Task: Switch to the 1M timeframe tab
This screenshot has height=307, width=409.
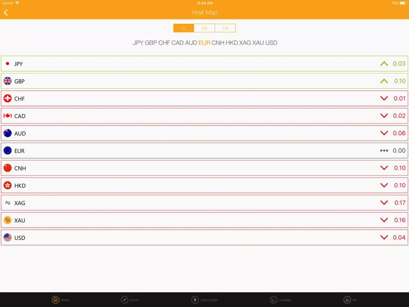Action: coord(225,28)
